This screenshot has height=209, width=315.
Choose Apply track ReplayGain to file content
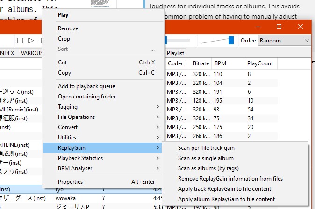(x=235, y=189)
